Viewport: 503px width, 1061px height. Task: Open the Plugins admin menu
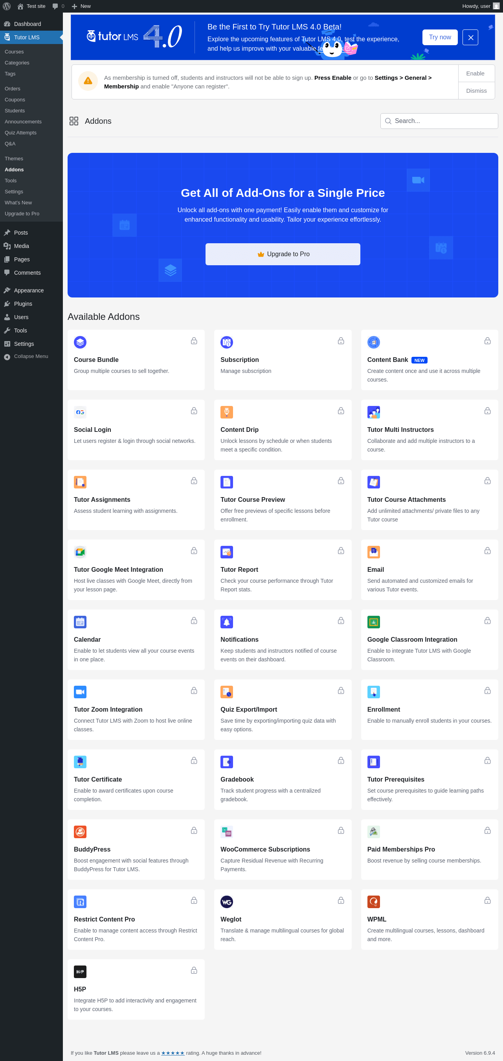click(31, 303)
